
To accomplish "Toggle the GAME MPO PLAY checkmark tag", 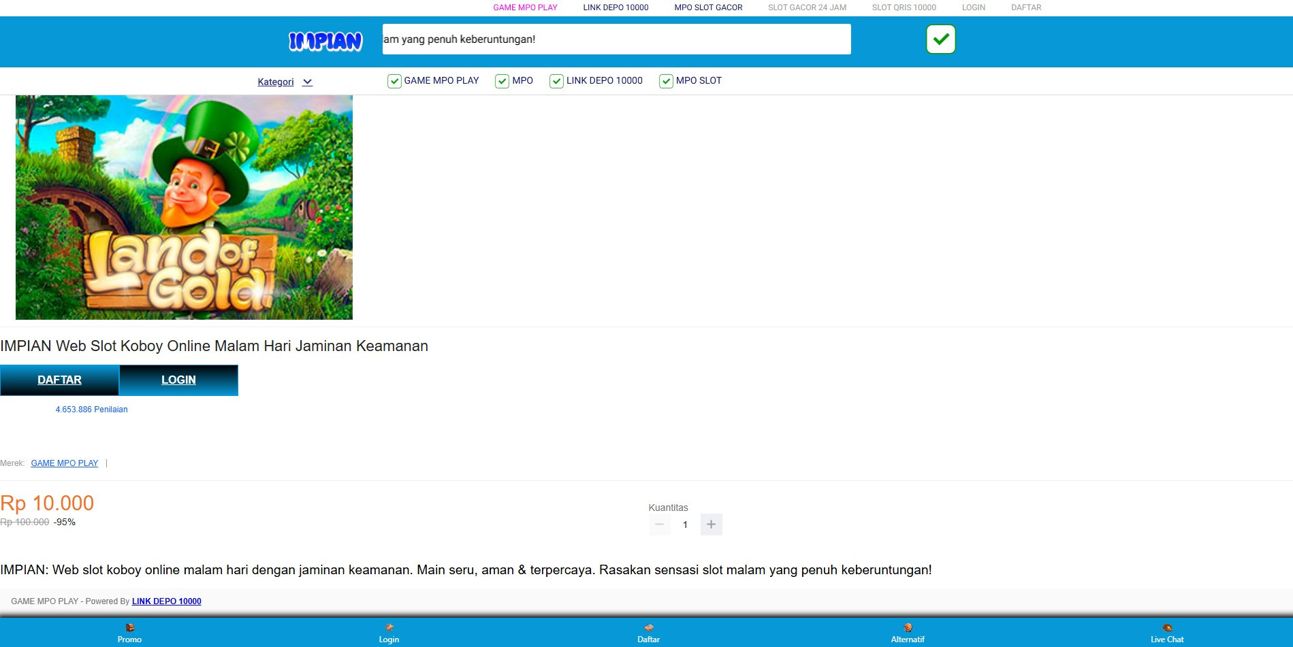I will click(x=433, y=81).
